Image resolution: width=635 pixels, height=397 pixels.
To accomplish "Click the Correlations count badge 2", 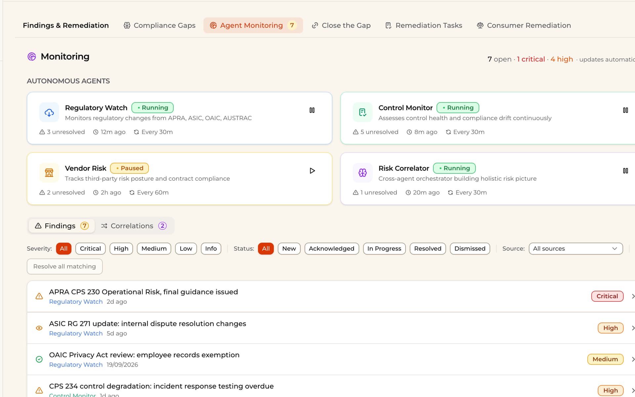I will pyautogui.click(x=162, y=226).
